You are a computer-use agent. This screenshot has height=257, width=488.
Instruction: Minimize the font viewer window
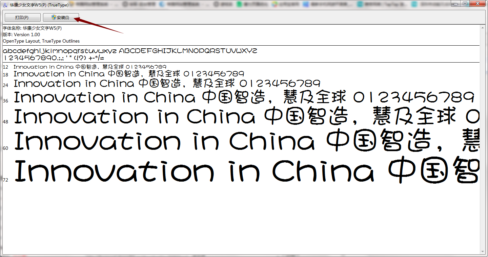(456, 3)
